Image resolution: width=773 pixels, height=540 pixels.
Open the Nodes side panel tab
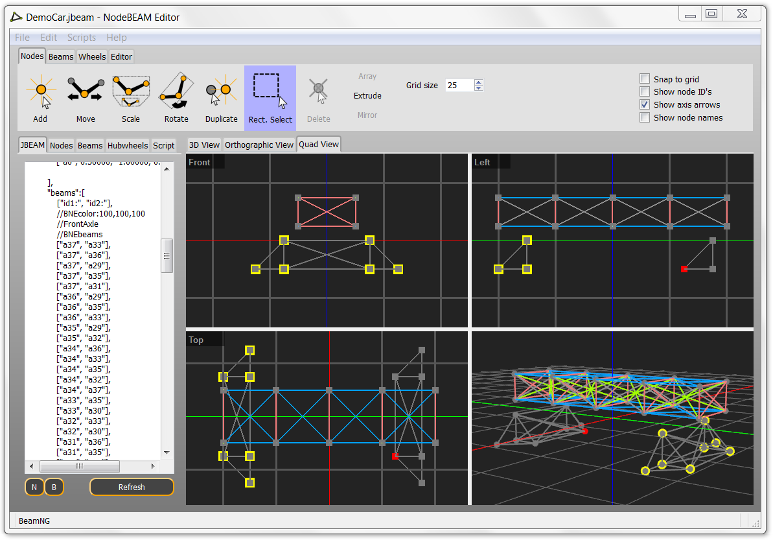pyautogui.click(x=61, y=145)
